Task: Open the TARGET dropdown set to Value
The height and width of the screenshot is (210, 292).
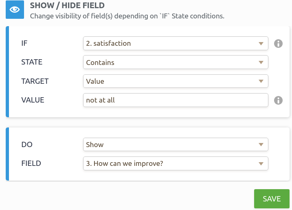Action: pos(175,81)
